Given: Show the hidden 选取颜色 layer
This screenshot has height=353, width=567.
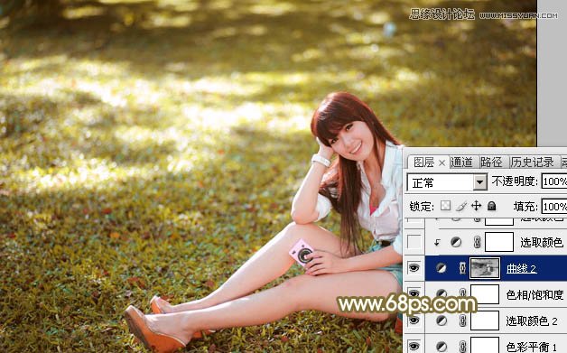Looking at the screenshot, I should tap(414, 242).
